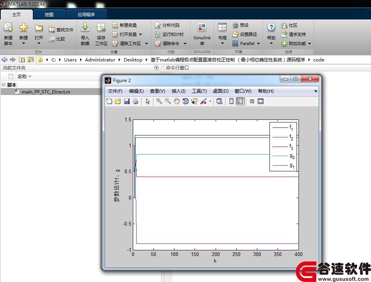Click the 比较 button
This screenshot has height=282, width=371.
[57, 39]
